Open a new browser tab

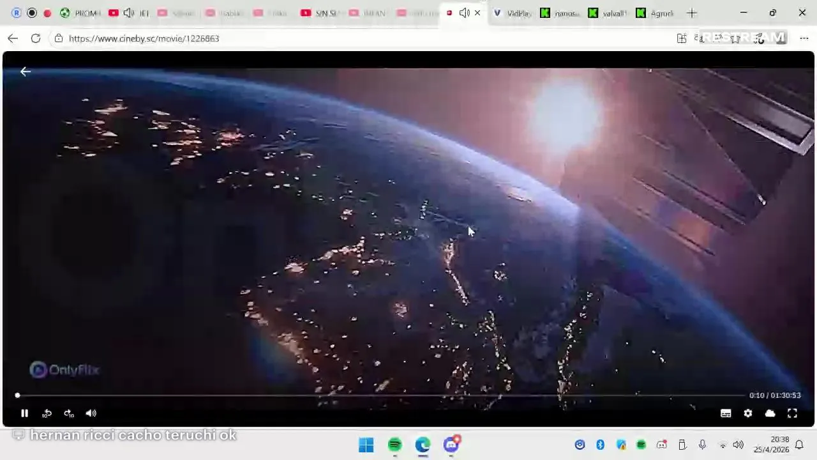pos(692,13)
